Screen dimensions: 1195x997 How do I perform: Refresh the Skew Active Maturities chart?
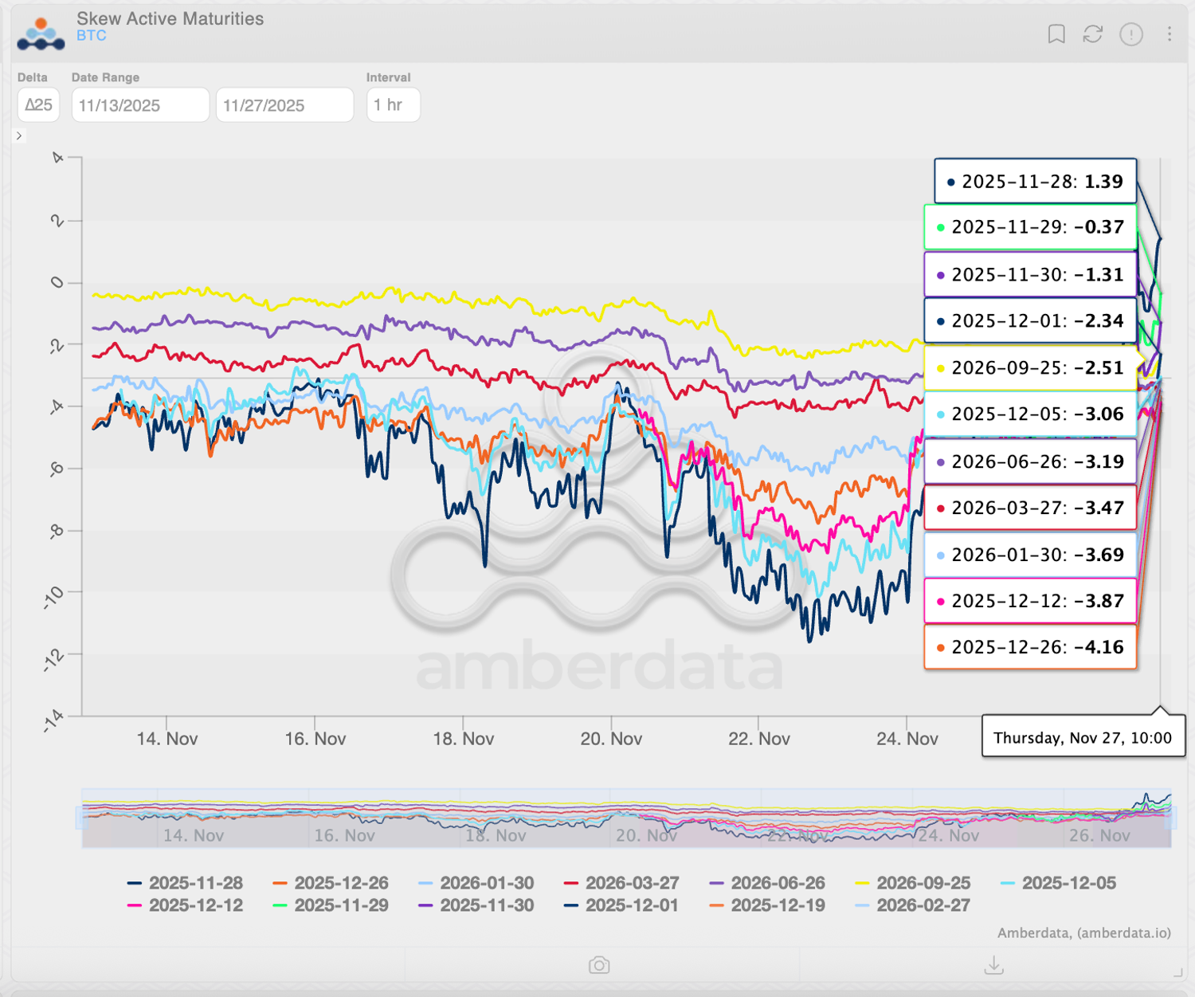[1093, 34]
